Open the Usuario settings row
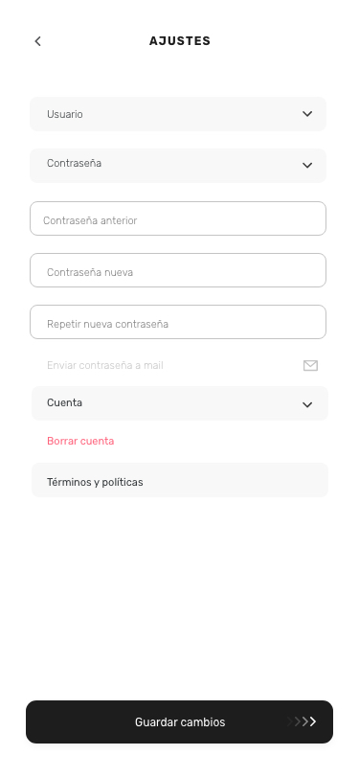This screenshot has width=359, height=778. pyautogui.click(x=178, y=114)
